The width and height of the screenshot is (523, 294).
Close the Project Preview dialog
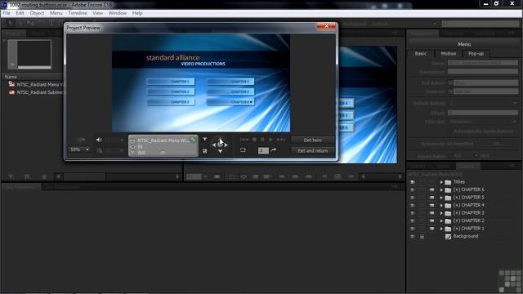(326, 26)
